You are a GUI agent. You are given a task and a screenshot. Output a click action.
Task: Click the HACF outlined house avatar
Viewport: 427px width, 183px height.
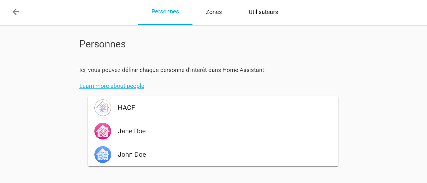[103, 108]
